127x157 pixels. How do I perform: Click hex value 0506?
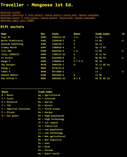[x=43, y=61]
